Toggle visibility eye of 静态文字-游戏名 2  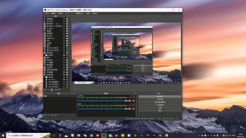64,50
